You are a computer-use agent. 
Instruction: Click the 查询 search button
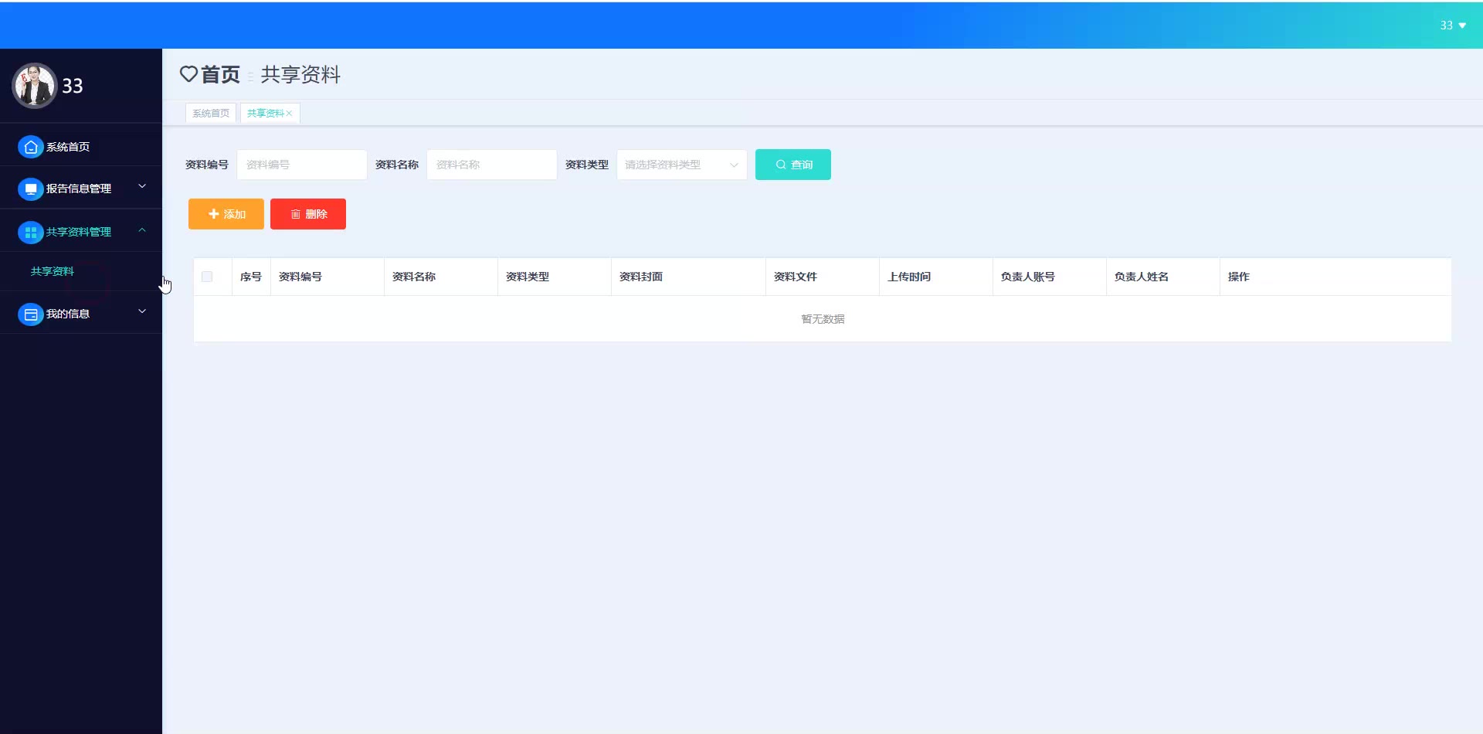(793, 165)
